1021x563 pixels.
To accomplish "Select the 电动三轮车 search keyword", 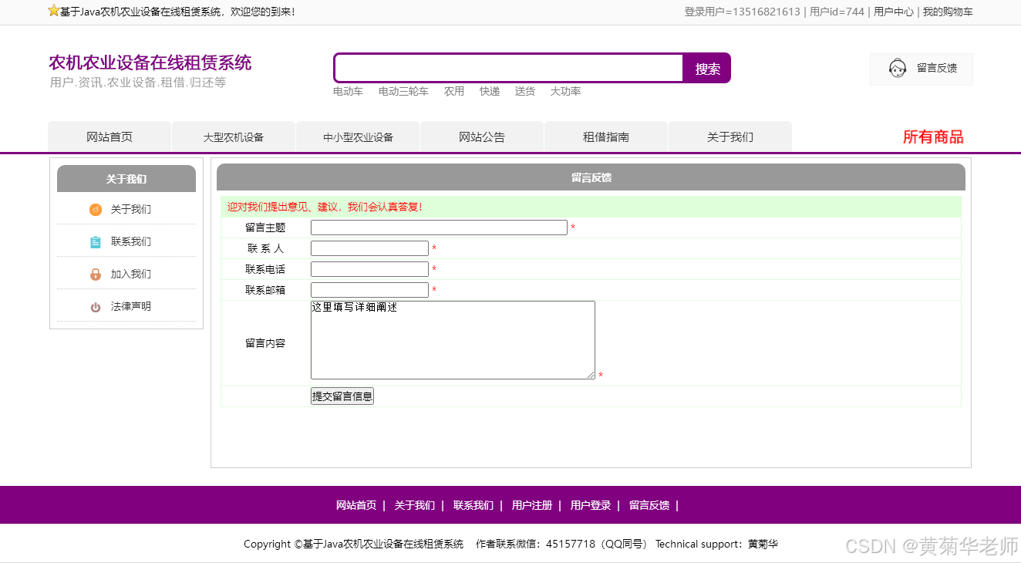I will [403, 91].
